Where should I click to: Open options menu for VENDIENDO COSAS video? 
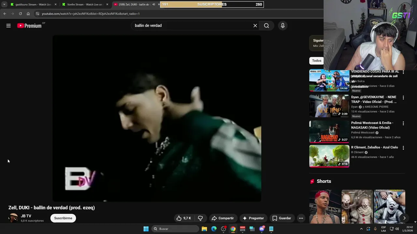click(403, 72)
